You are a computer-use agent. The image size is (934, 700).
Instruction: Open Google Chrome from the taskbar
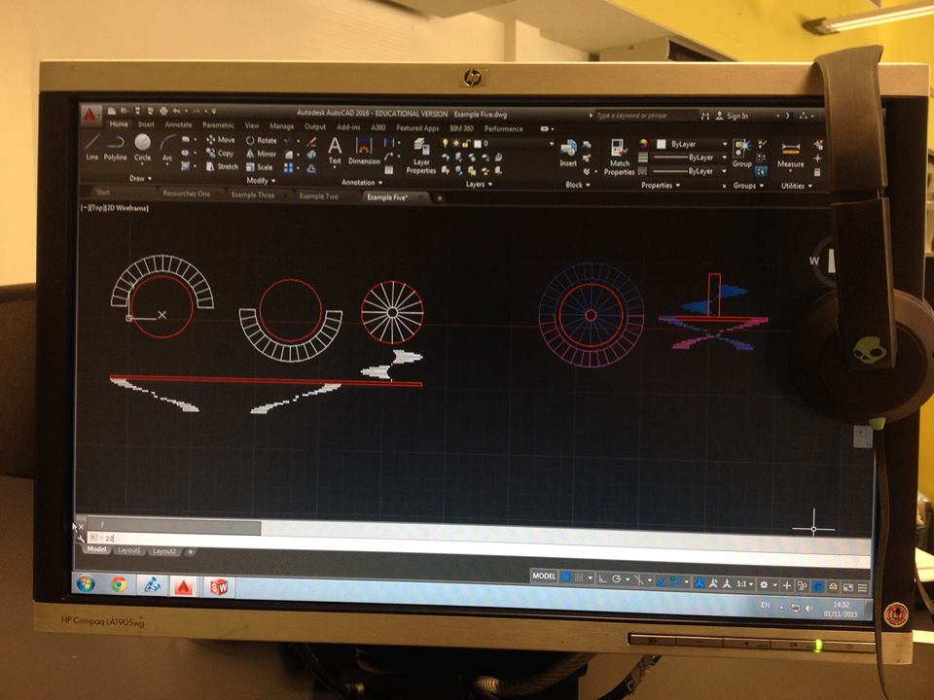coord(119,585)
